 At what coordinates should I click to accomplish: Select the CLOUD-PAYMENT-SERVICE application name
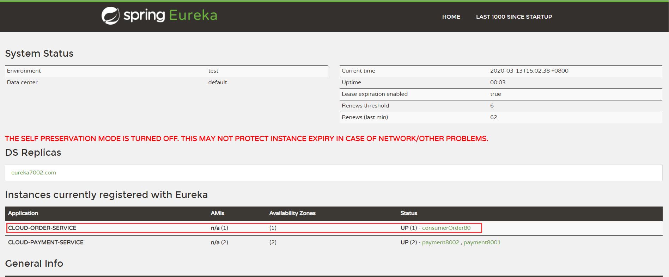tap(46, 242)
